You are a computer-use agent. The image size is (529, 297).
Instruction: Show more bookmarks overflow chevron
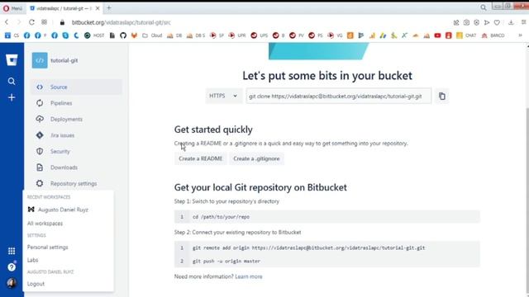[520, 35]
